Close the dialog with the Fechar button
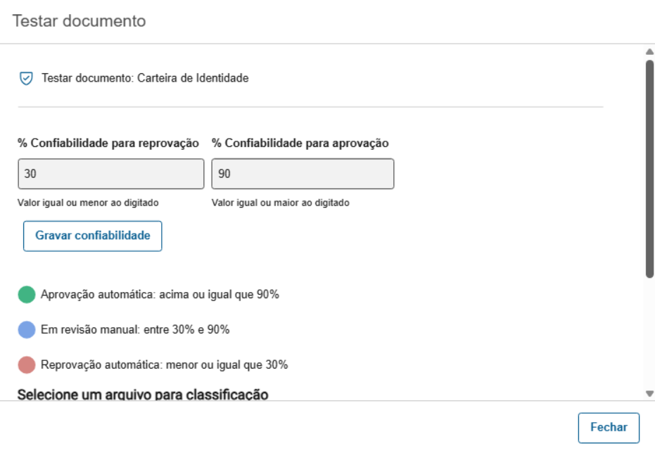Screen dimensions: 655x451 click(609, 428)
